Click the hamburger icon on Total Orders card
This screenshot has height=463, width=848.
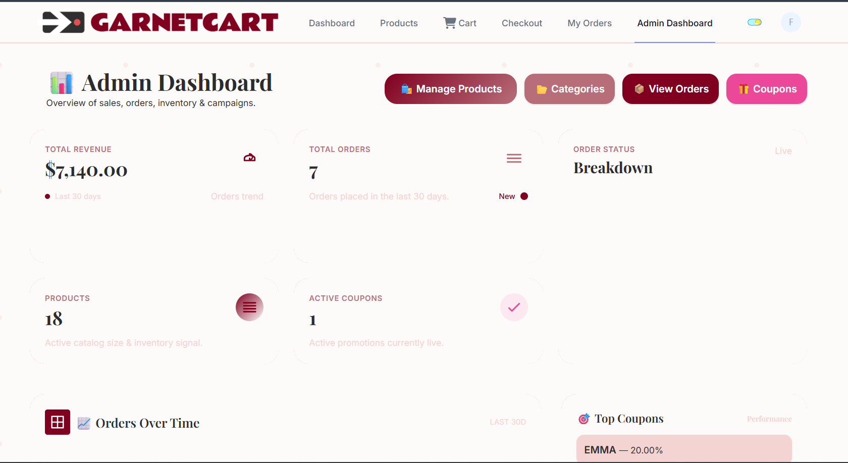point(514,158)
